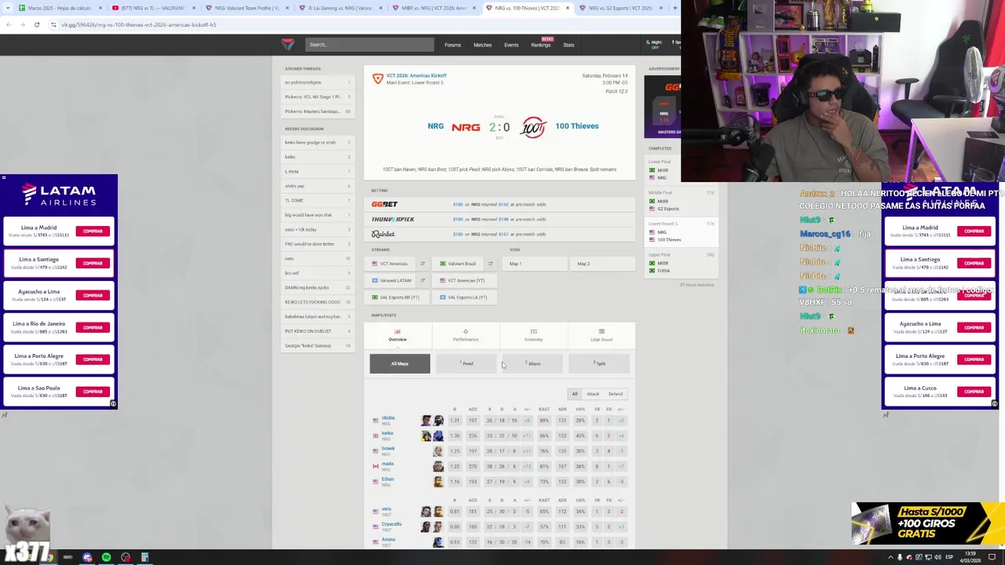Open the Rankings menu item

point(540,45)
